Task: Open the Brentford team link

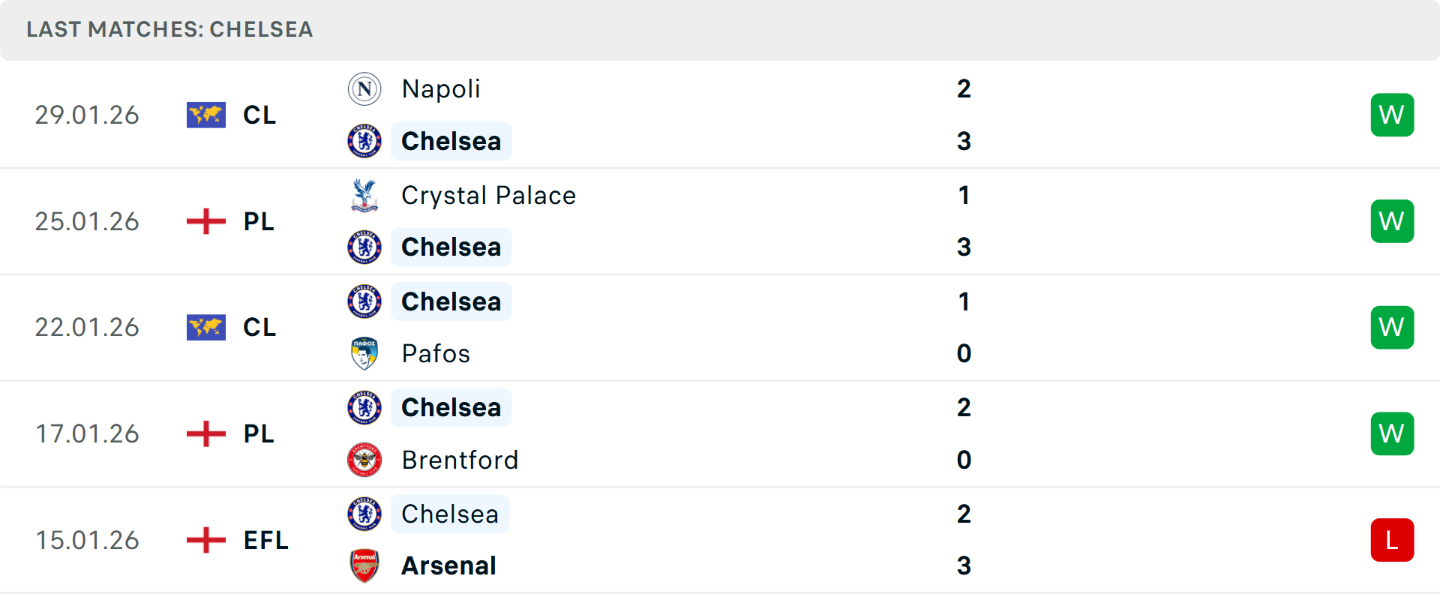Action: 460,460
